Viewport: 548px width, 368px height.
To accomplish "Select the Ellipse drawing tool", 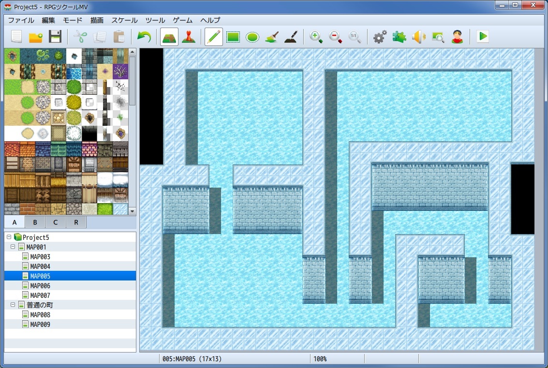I will [x=252, y=36].
